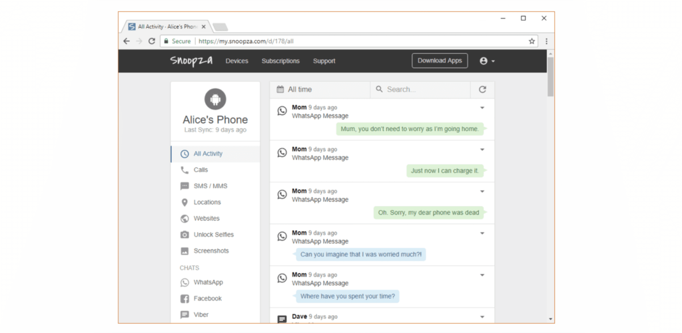Maximize the browser window

523,18
